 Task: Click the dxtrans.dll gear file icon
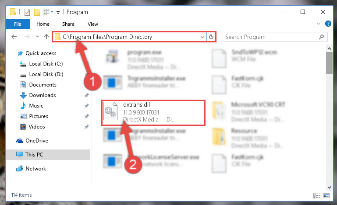pos(110,111)
